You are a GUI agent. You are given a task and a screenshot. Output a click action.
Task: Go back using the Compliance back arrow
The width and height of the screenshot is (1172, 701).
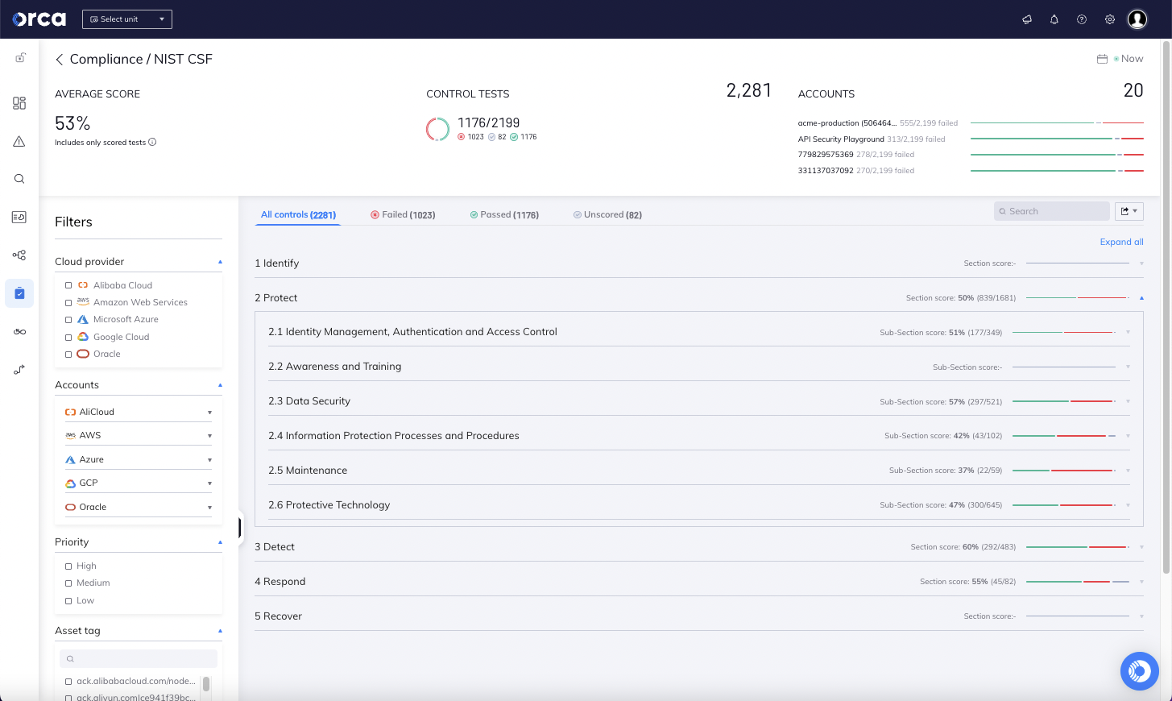click(59, 59)
